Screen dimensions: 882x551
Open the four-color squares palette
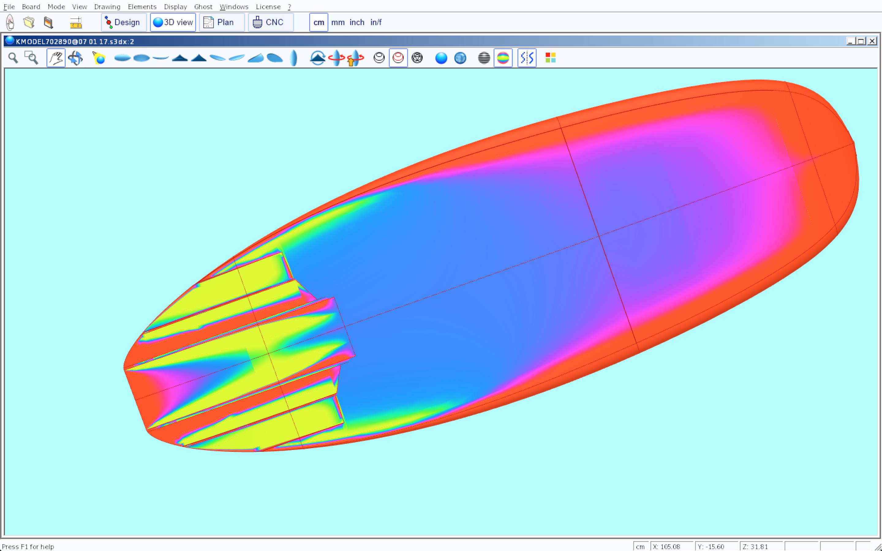pyautogui.click(x=550, y=58)
